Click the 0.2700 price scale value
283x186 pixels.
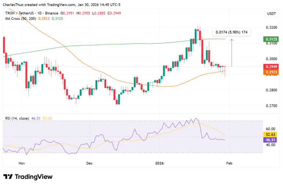272,106
